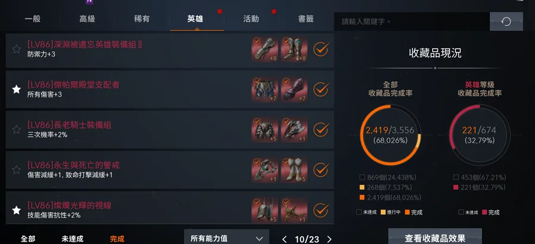Toggle the star for 永生與死亡的警戒

coord(17,169)
